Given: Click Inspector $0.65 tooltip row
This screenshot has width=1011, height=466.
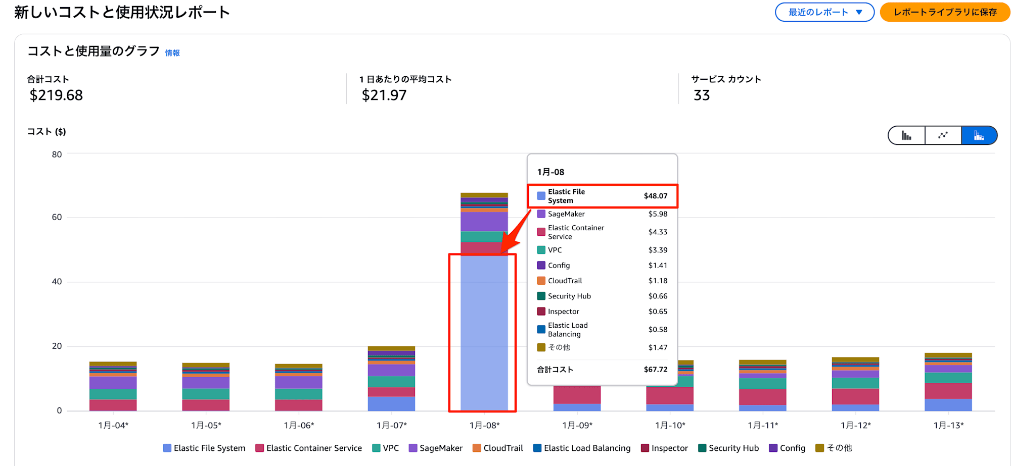Looking at the screenshot, I should click(x=602, y=312).
